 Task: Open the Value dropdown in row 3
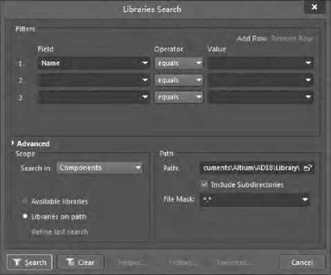[260, 97]
